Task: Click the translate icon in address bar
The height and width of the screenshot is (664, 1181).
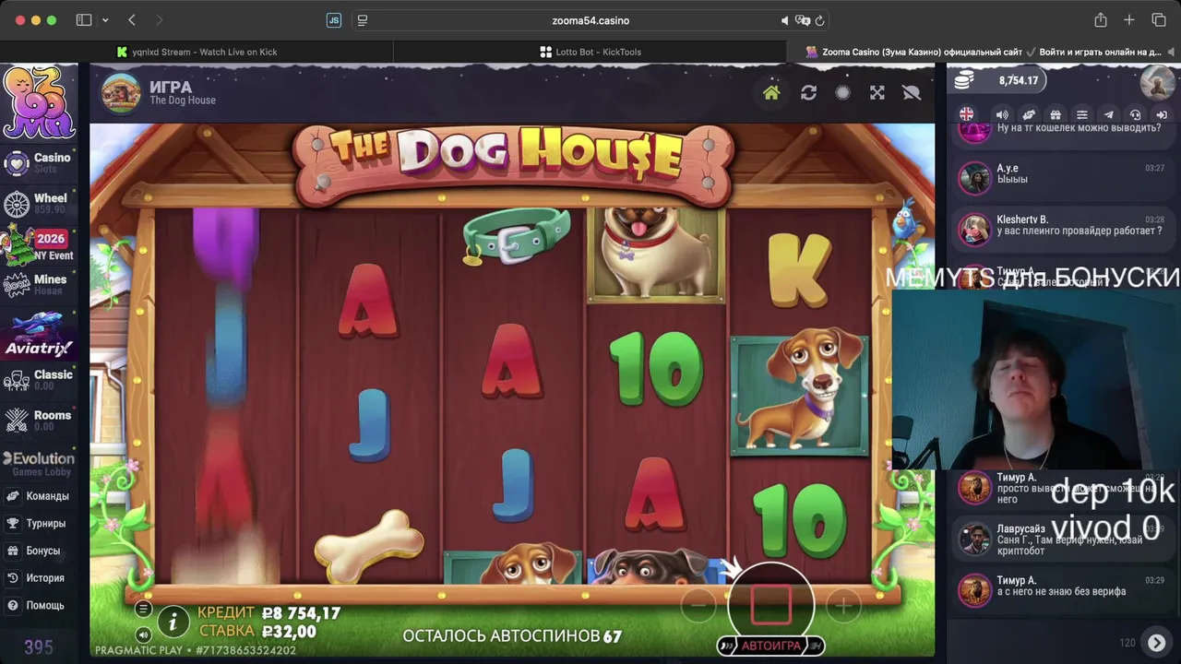Action: pyautogui.click(x=802, y=20)
